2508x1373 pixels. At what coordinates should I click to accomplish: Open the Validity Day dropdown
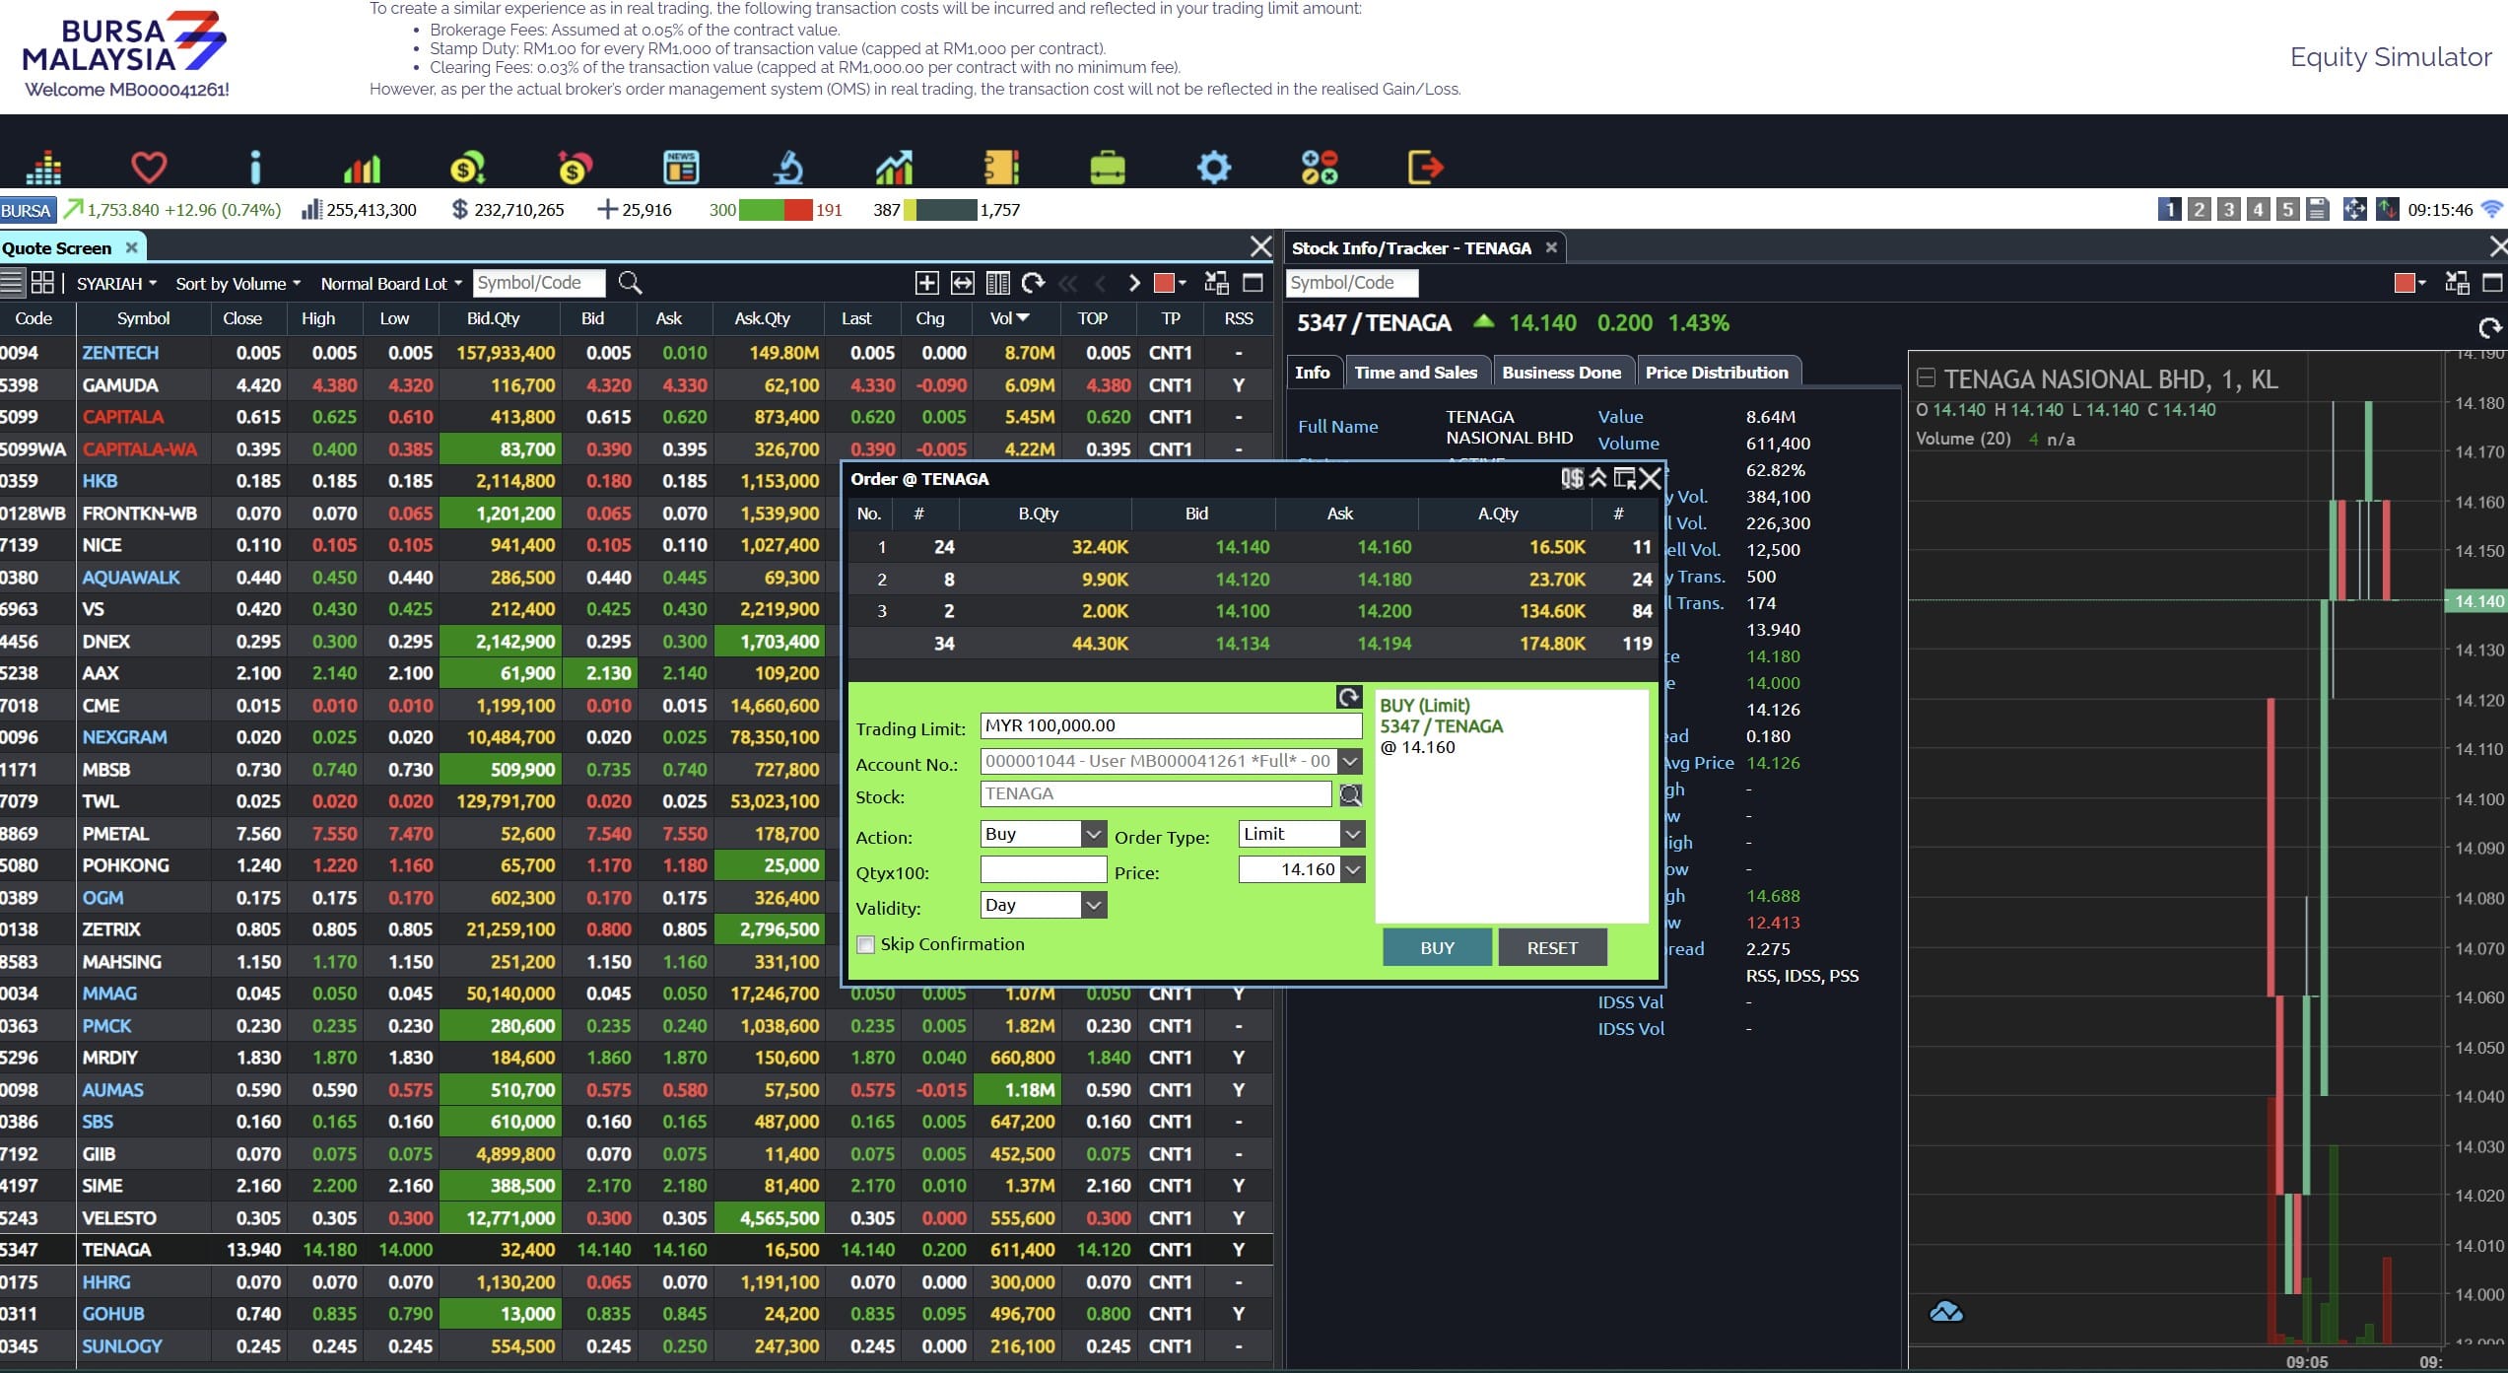click(x=1093, y=906)
